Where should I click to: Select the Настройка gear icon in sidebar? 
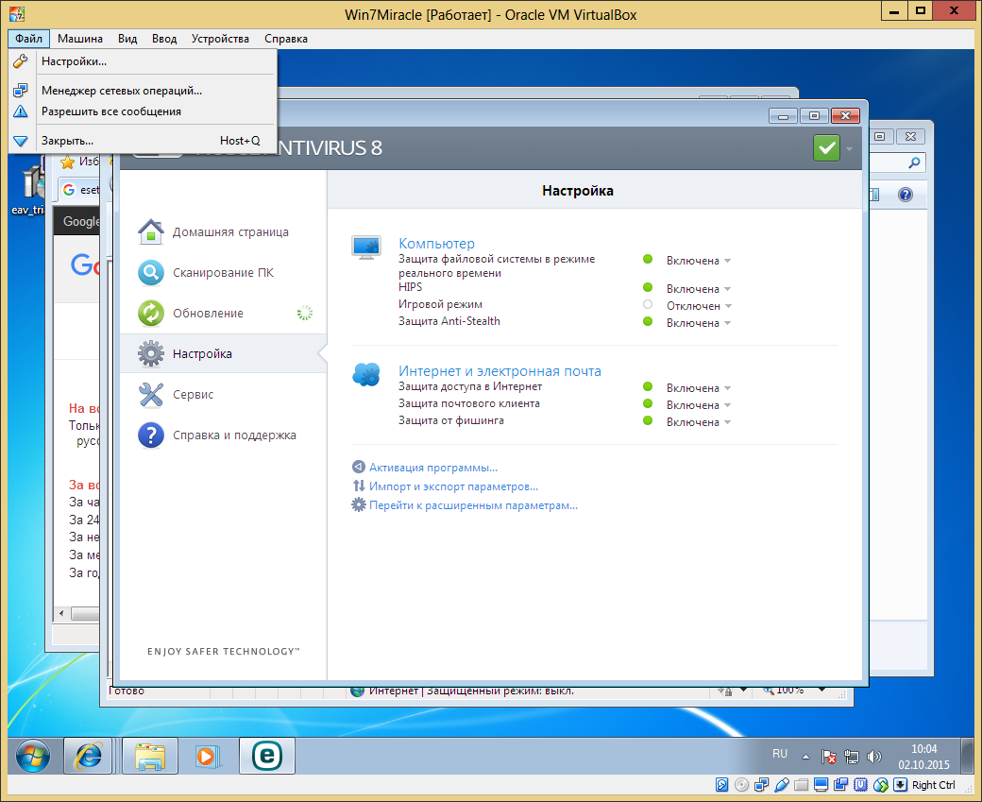point(151,354)
